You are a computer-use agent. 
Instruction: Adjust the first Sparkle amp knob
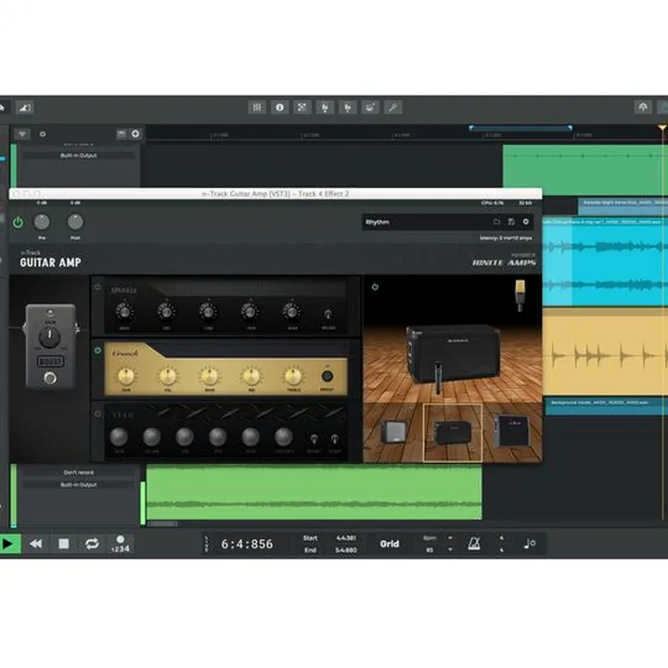click(124, 312)
